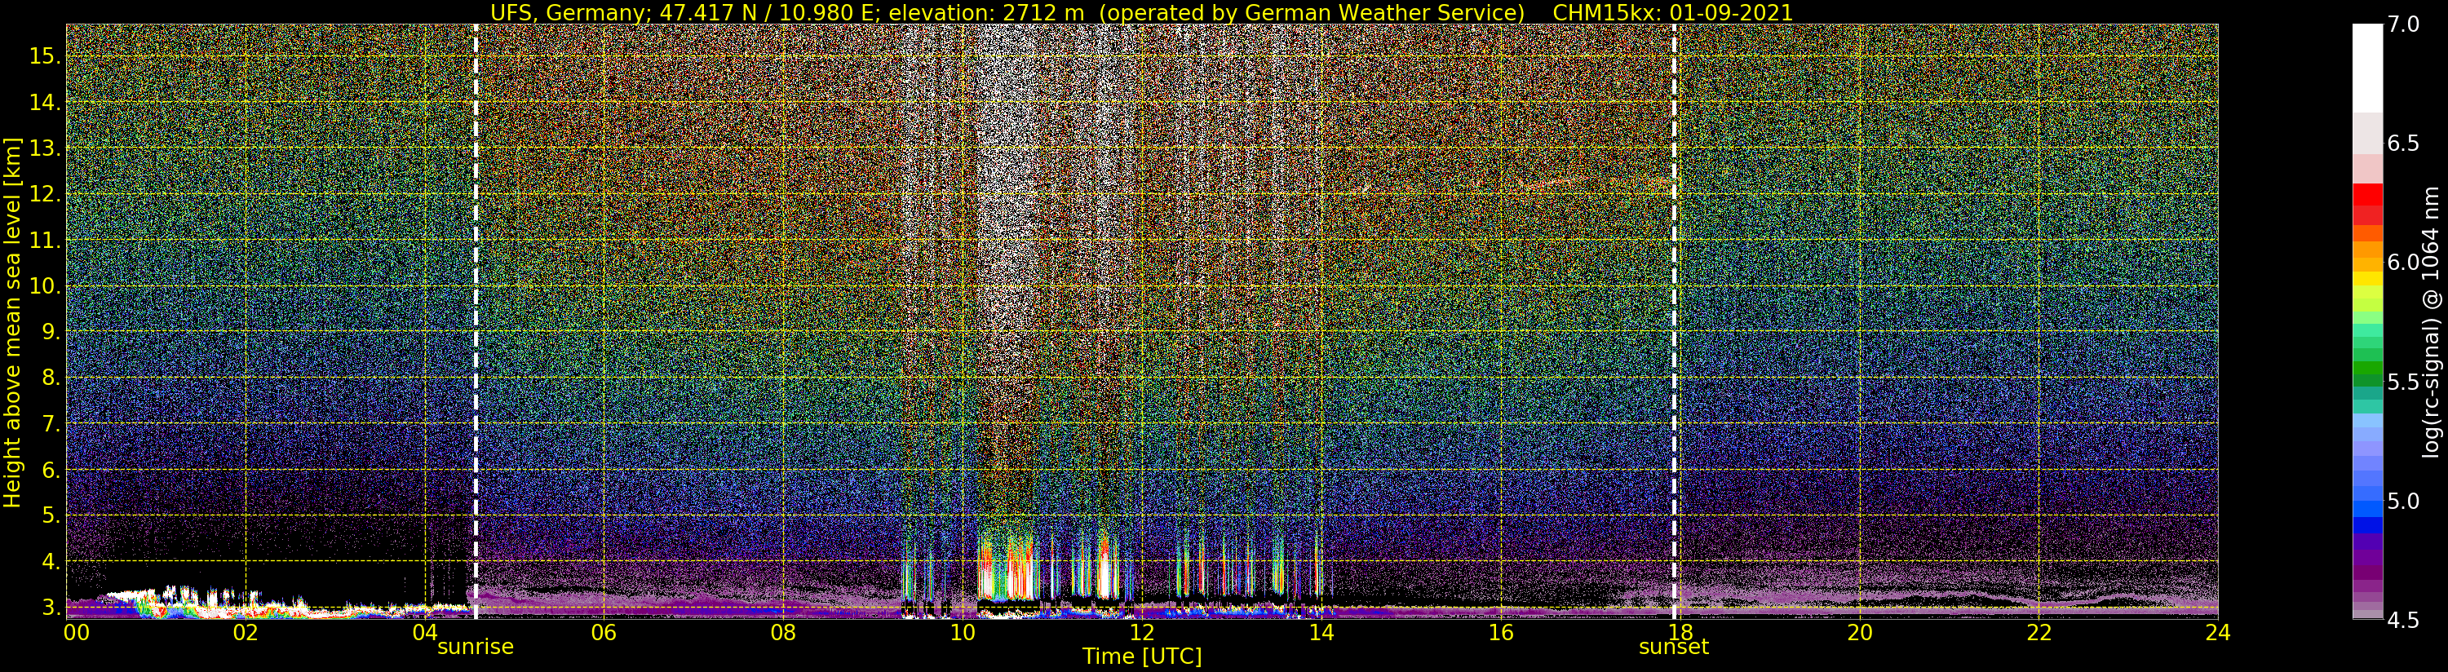The height and width of the screenshot is (672, 2448).
Task: Click the "3." height axis tick label
Action: tap(51, 608)
